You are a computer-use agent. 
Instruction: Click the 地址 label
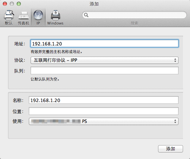[20, 44]
